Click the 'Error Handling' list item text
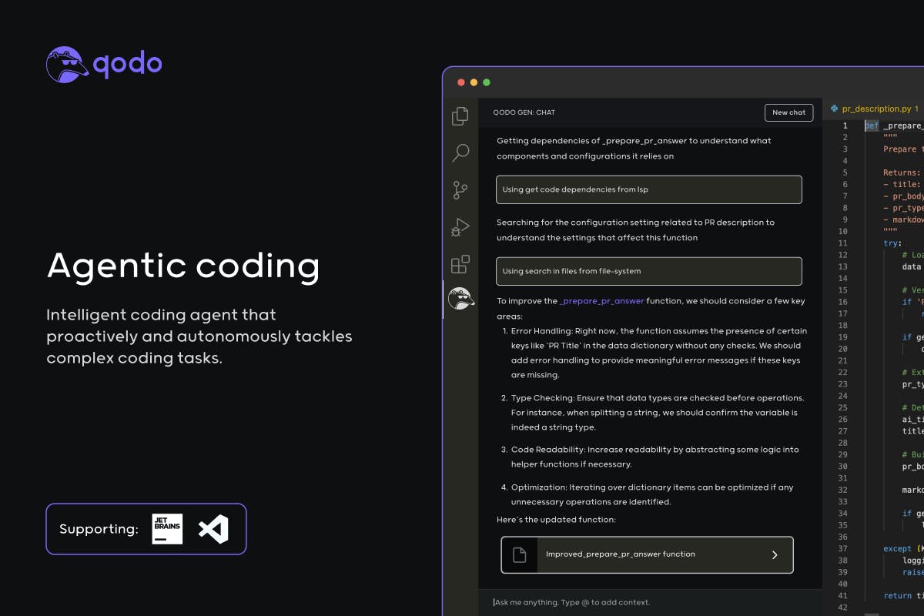Viewport: 924px width, 616px height. 658,353
